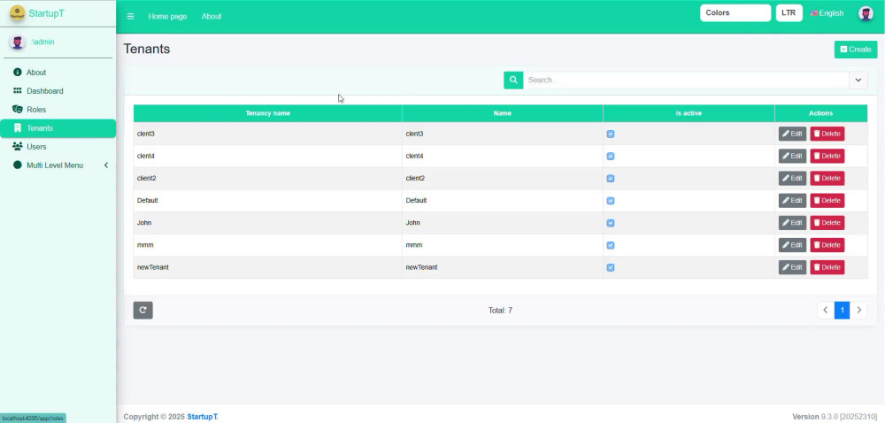The image size is (885, 423).
Task: Expand advanced search filters chevron
Action: point(858,81)
